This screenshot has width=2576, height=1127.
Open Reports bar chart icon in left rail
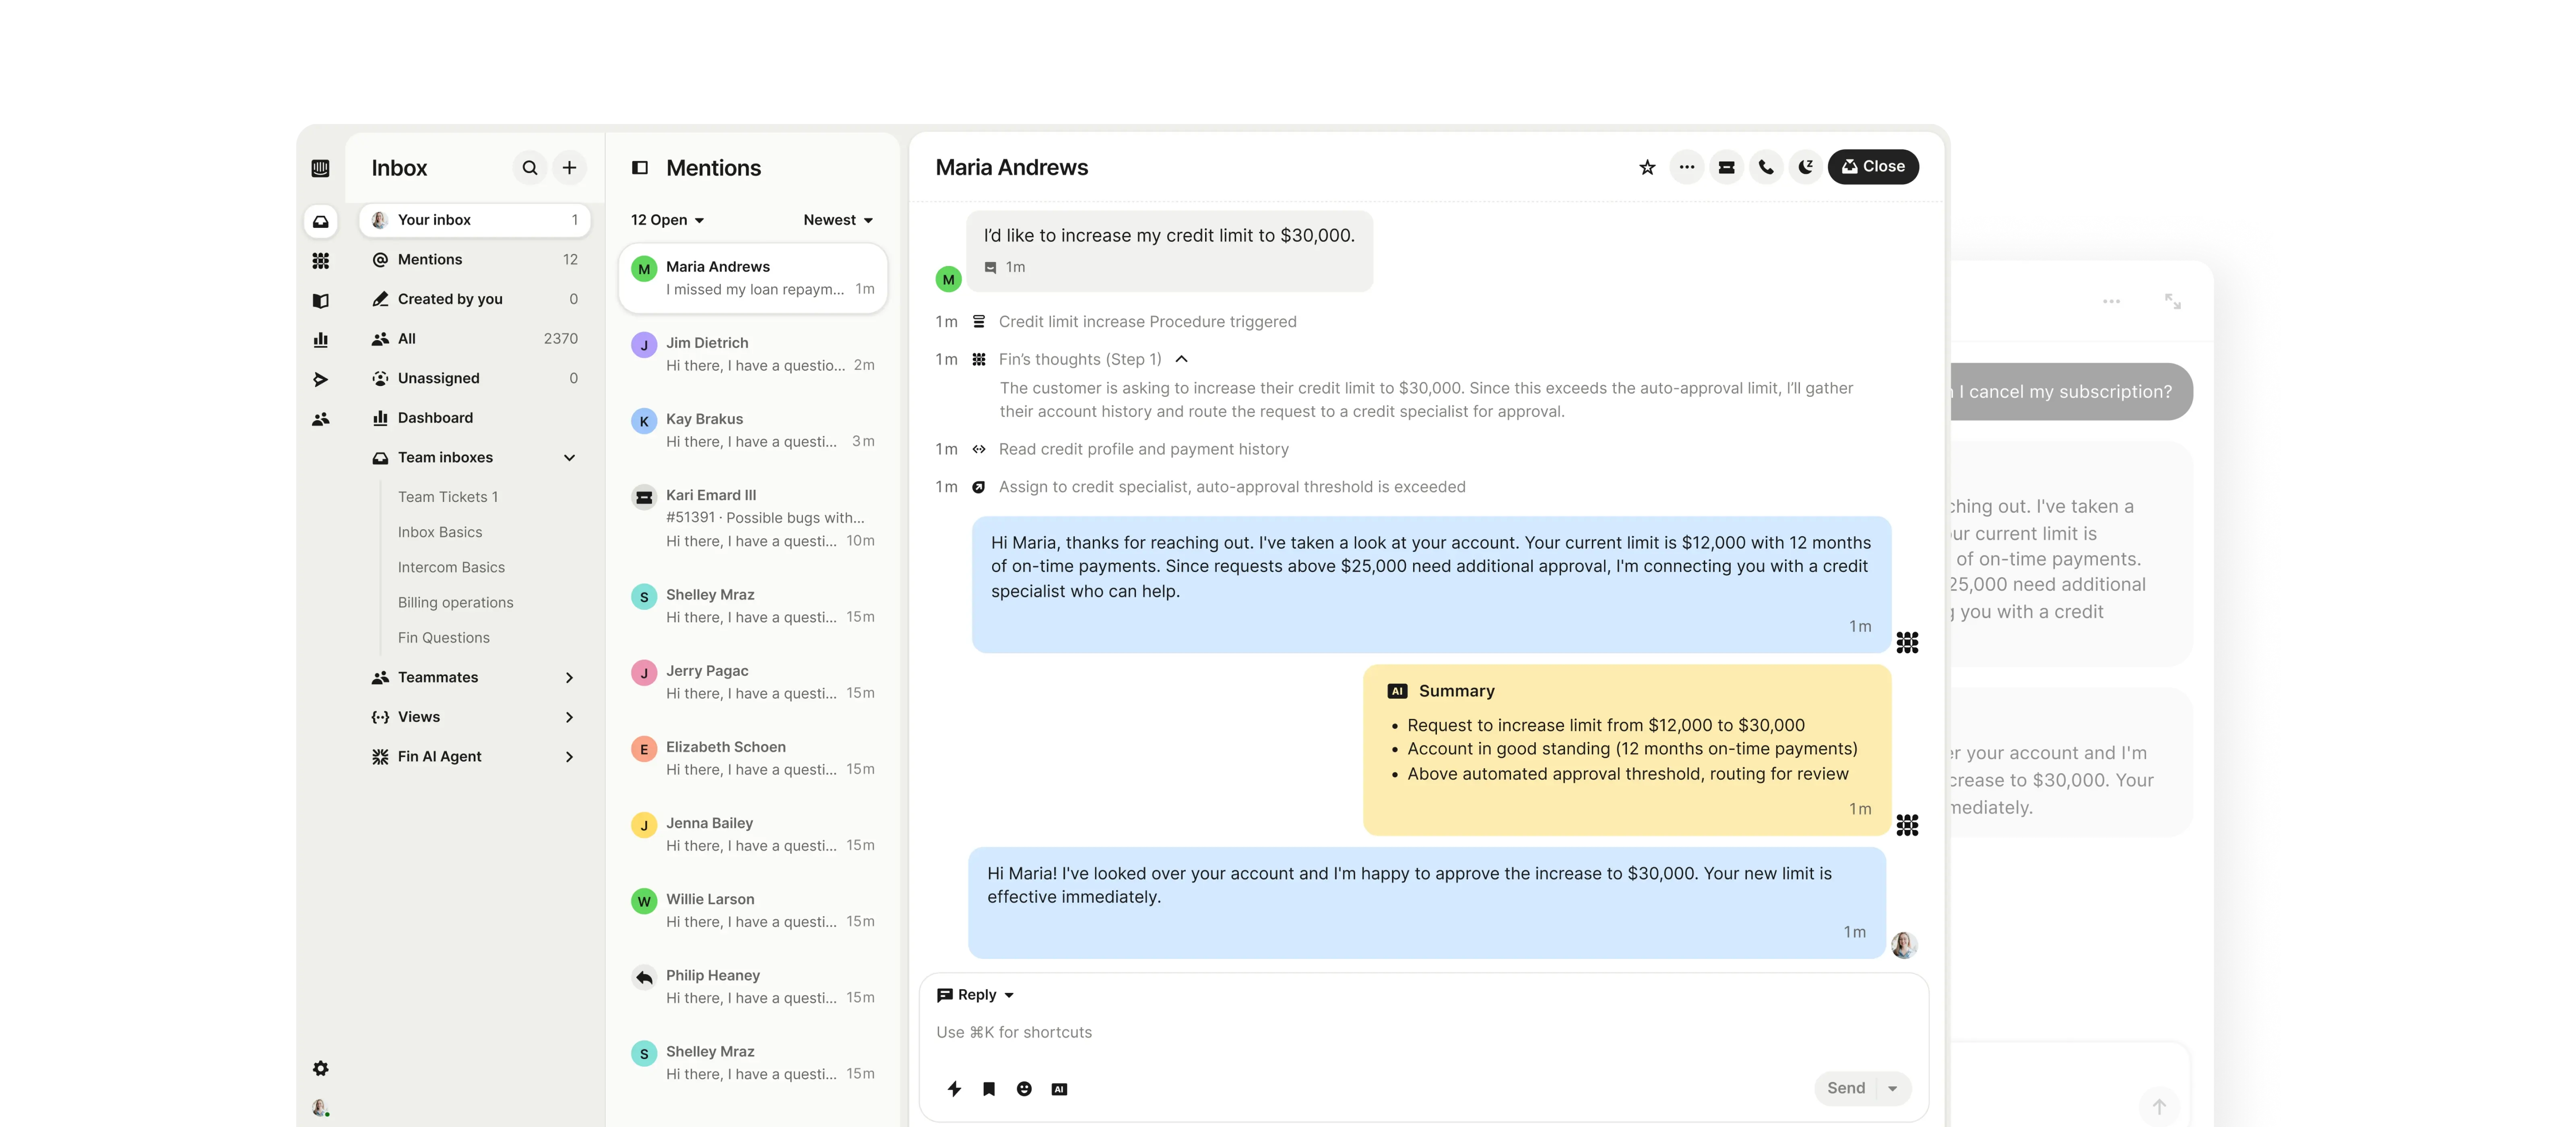[x=320, y=340]
